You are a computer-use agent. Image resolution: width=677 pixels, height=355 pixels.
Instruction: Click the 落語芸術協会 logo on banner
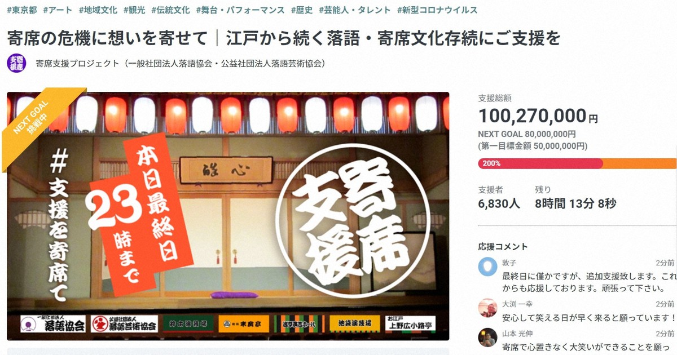[124, 324]
